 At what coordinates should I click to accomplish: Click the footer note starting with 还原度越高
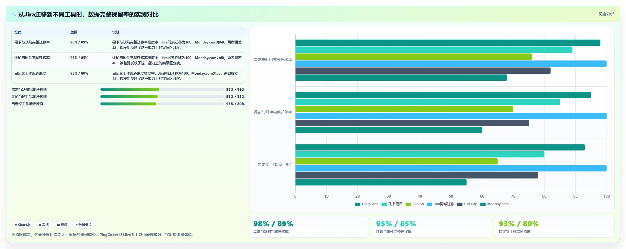pos(104,235)
